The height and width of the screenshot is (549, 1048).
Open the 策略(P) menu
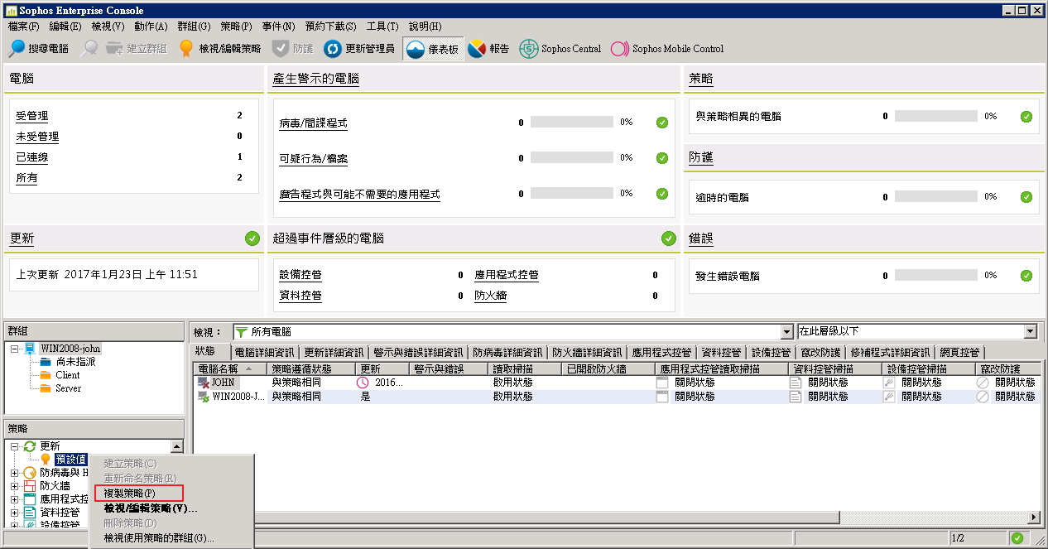236,26
